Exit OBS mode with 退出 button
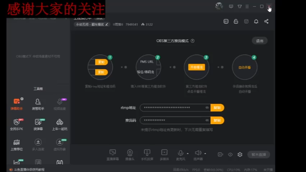This screenshot has width=306, height=172. (260, 41)
